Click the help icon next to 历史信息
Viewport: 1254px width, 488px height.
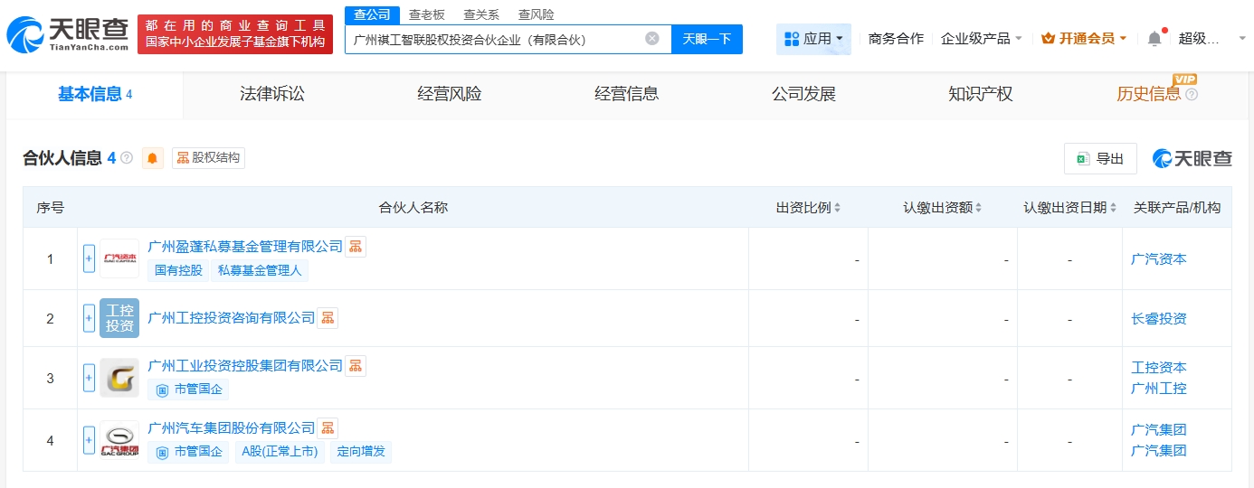click(1192, 95)
